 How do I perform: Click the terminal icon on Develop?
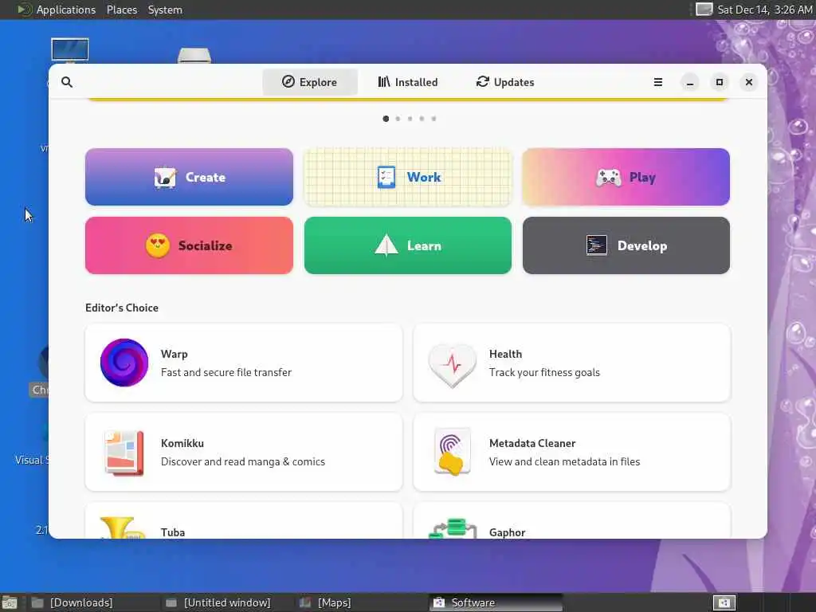tap(596, 245)
